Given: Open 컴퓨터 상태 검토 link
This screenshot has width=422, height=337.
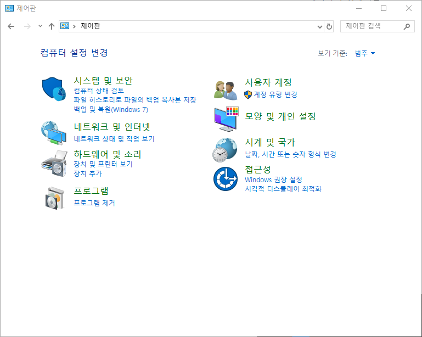Looking at the screenshot, I should 99,90.
